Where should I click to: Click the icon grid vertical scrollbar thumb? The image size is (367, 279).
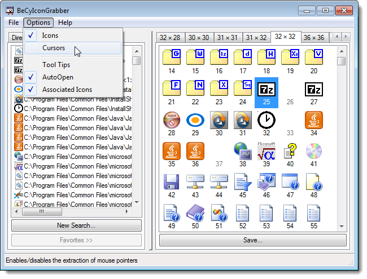click(342, 61)
